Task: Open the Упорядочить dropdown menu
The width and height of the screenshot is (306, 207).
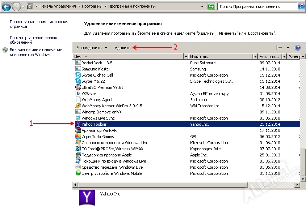Action: tap(92, 48)
